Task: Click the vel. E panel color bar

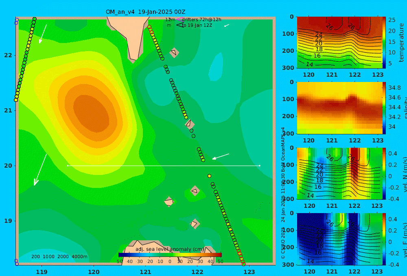Action: [x=384, y=239]
